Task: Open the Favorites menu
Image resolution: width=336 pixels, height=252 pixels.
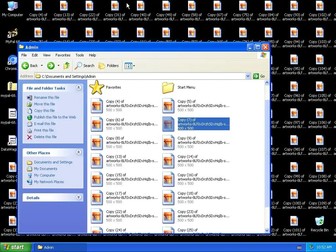Action: tap(63, 55)
